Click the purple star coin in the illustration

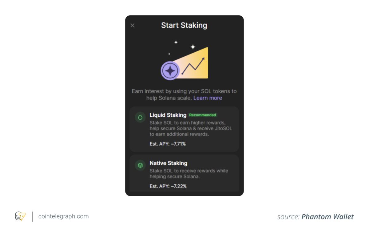click(170, 71)
